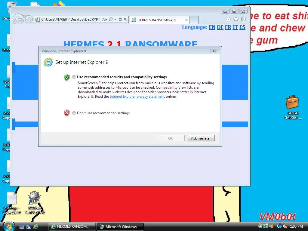The image size is (308, 231).
Task: Click the IE forward navigation arrow
Action: tap(29, 19)
